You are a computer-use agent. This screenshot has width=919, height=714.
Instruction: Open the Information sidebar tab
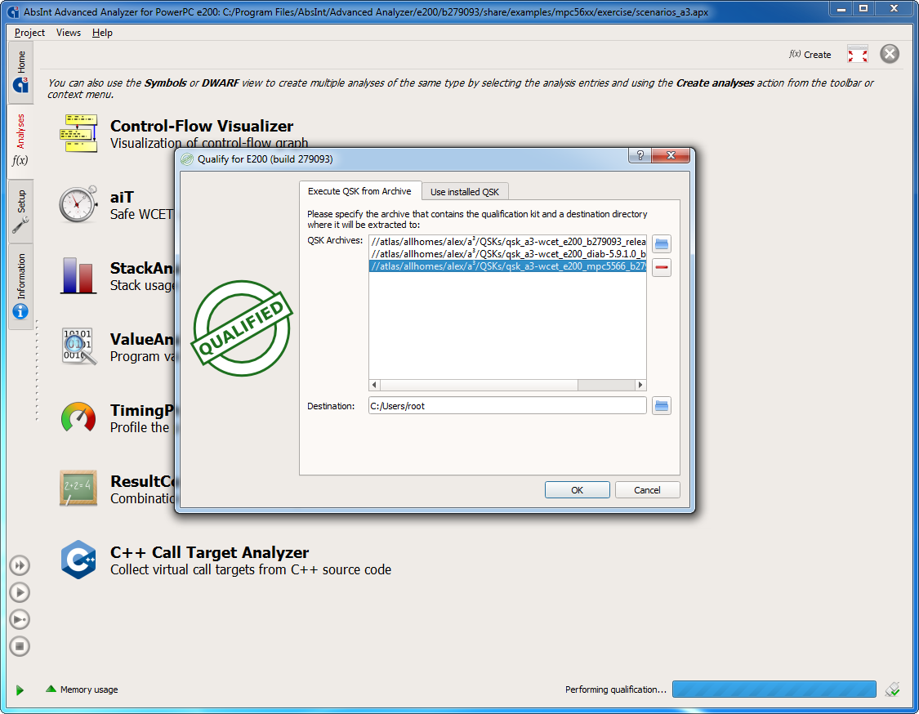point(21,286)
